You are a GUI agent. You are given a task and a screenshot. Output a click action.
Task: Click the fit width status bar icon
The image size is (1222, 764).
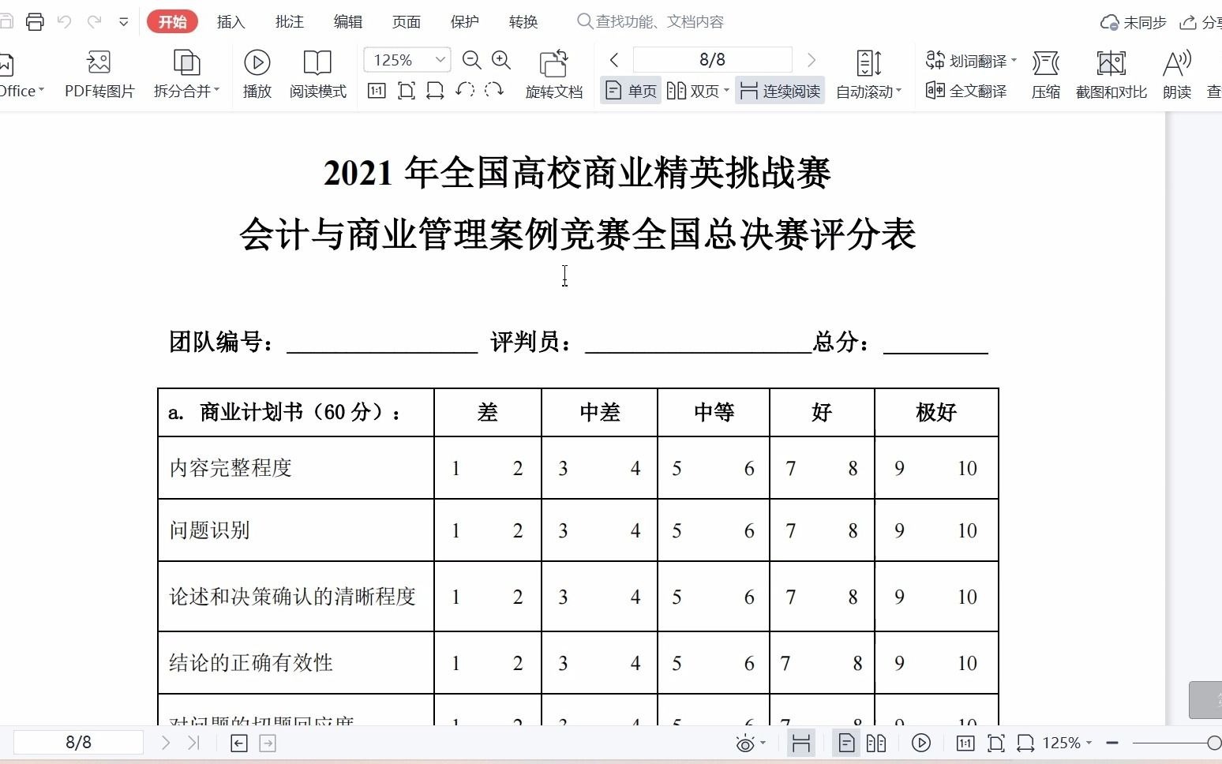pyautogui.click(x=1025, y=743)
